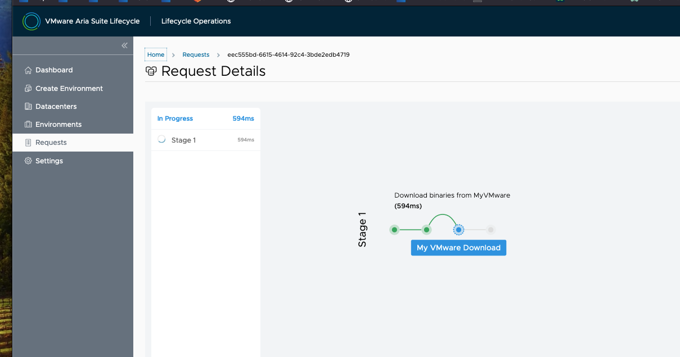Click Download binaries from MyVMware label
680x357 pixels.
[x=452, y=195]
